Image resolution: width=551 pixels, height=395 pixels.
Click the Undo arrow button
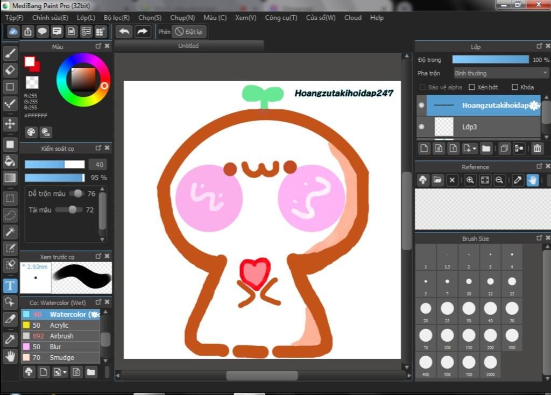coord(124,32)
